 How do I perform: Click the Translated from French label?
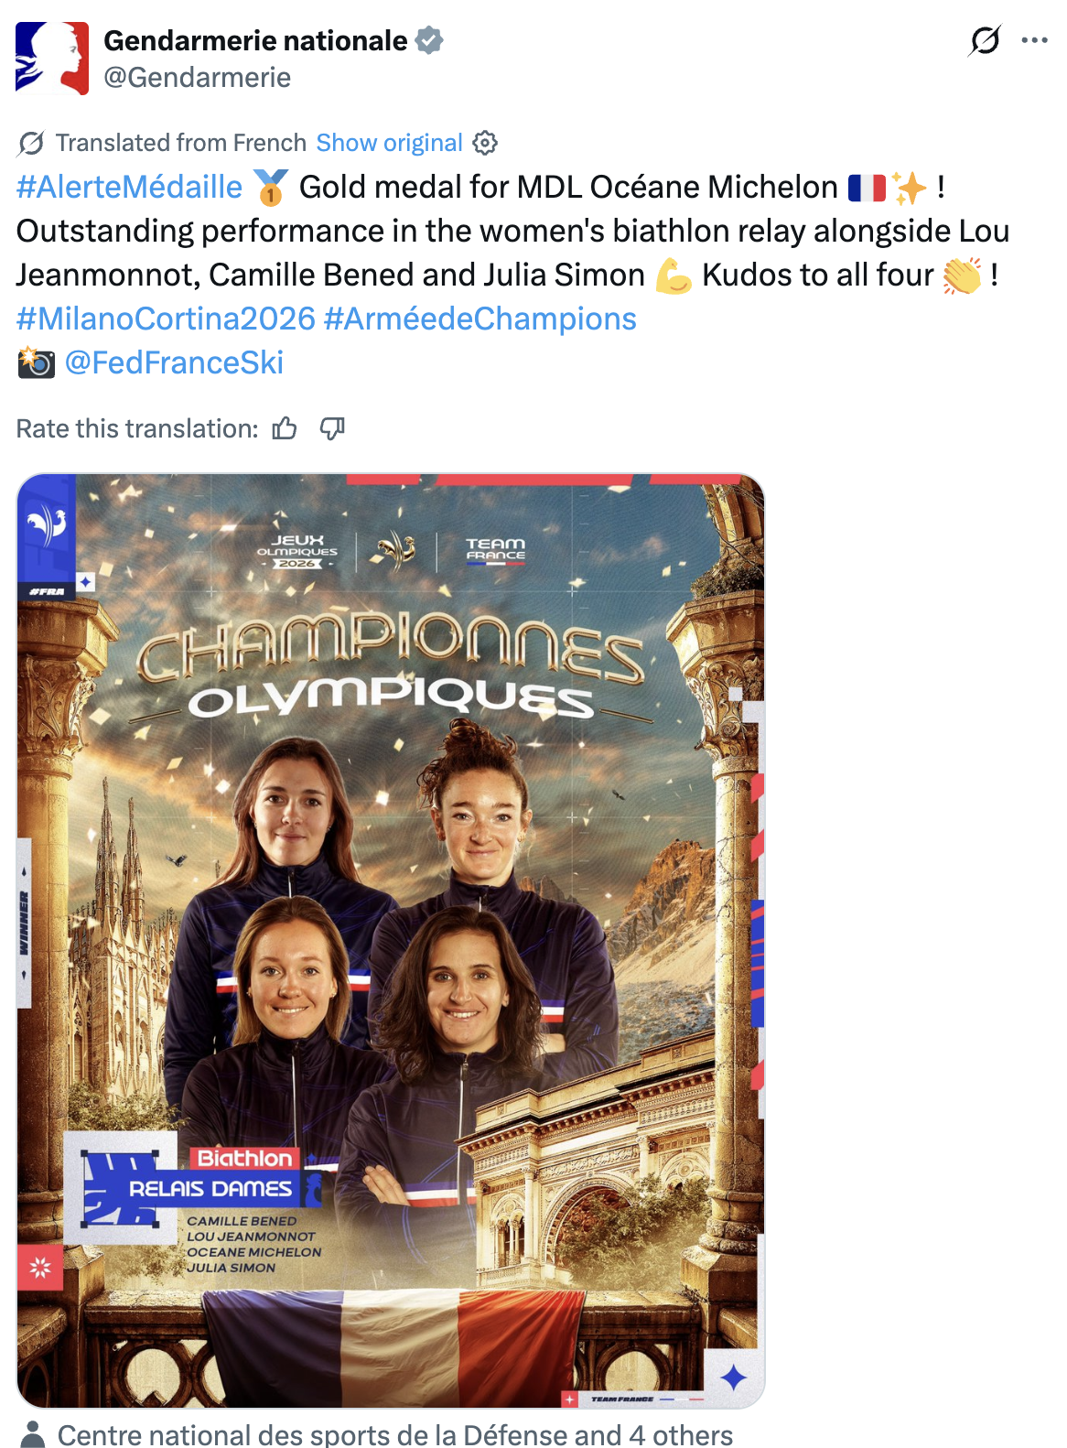tap(180, 143)
